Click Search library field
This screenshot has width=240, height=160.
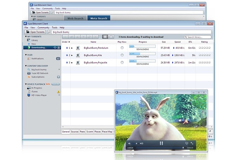point(198,37)
